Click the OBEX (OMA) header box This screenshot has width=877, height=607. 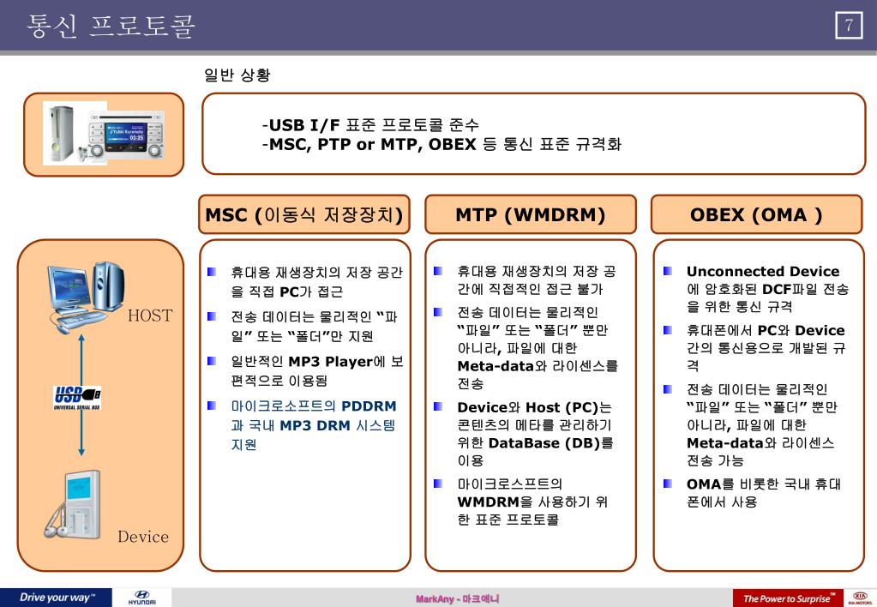click(756, 214)
